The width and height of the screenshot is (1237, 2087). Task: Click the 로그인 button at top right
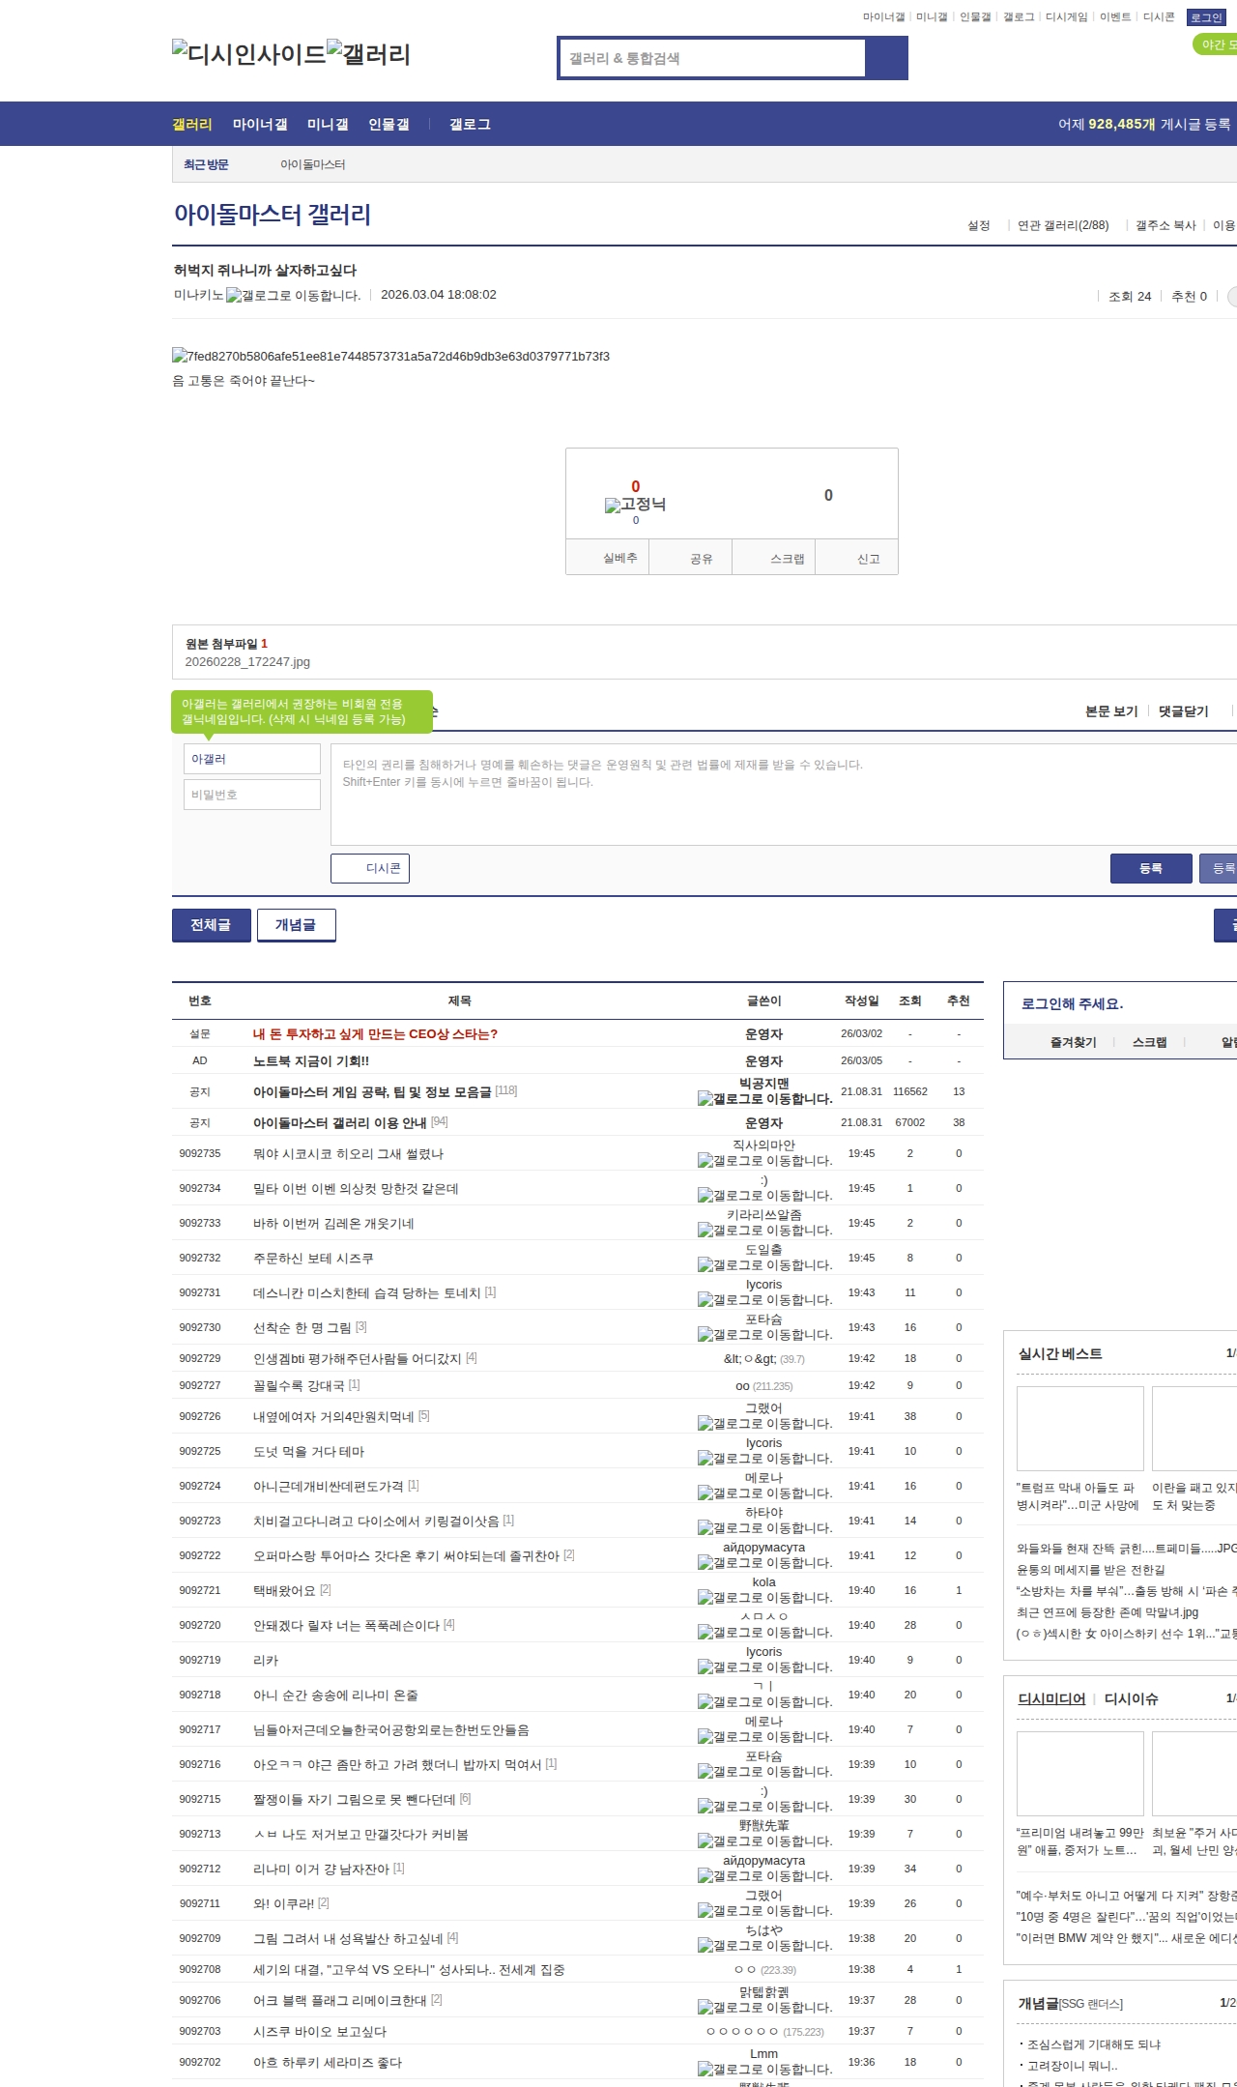pos(1205,17)
